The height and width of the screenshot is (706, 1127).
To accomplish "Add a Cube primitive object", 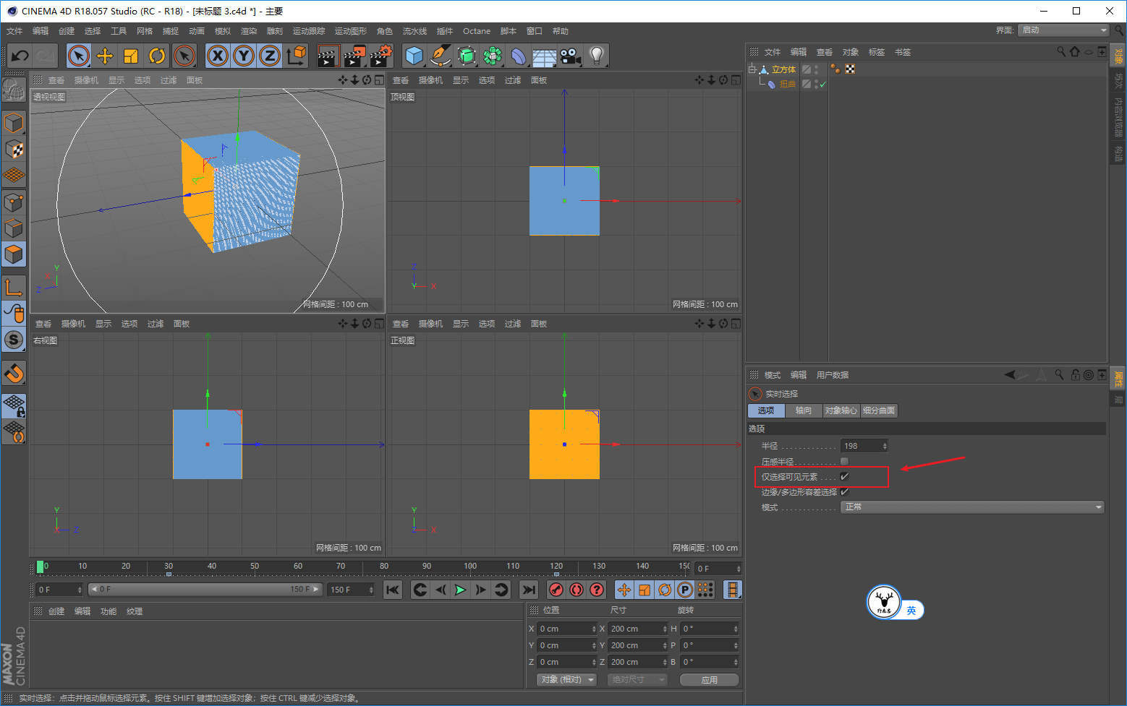I will 414,56.
